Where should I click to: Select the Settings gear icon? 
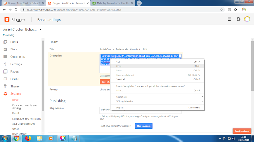click(5, 94)
